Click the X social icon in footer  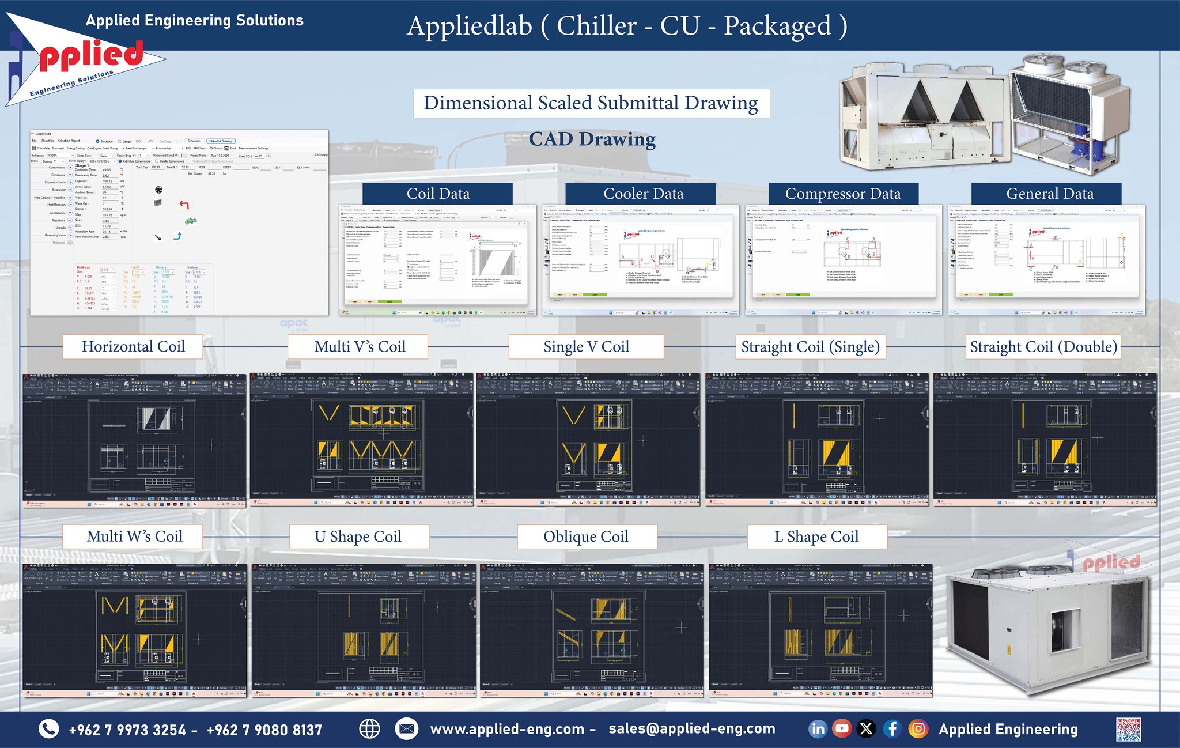866,729
